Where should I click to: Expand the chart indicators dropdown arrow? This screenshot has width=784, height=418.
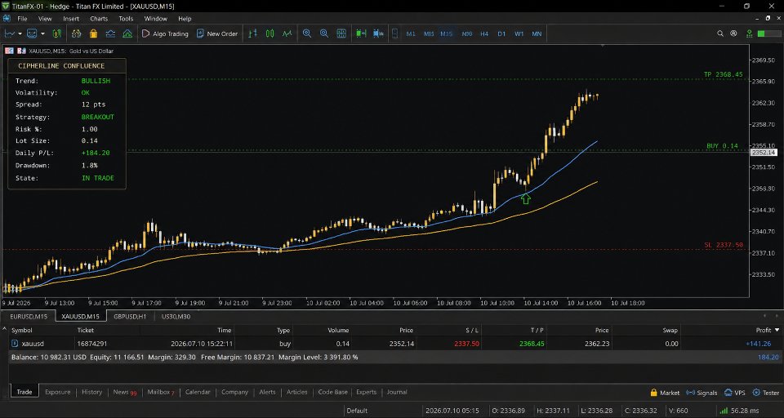pyautogui.click(x=20, y=33)
